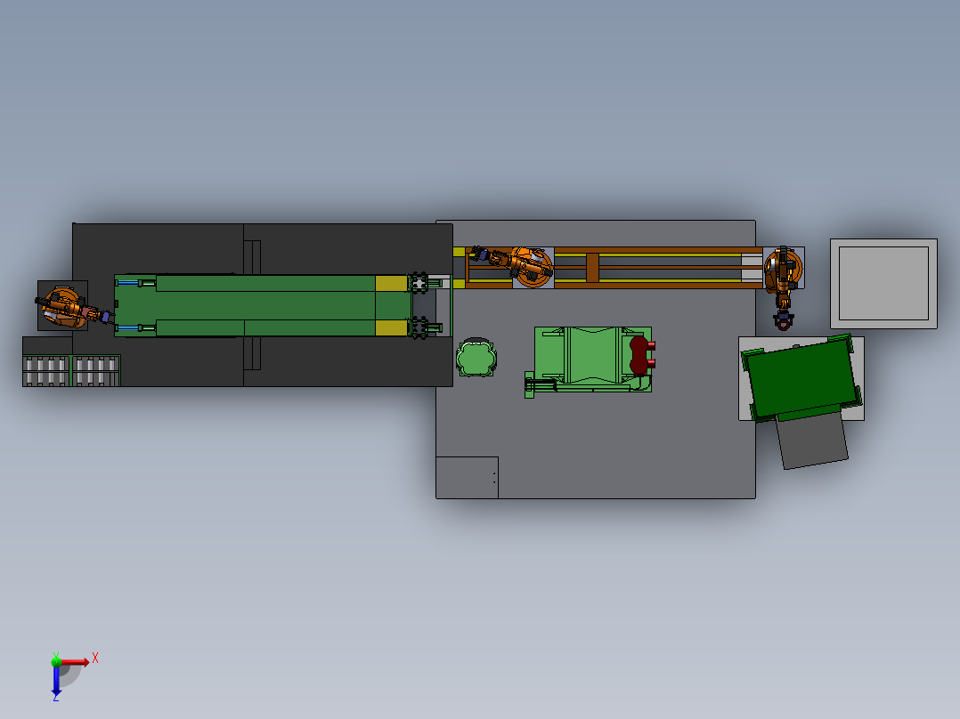The height and width of the screenshot is (719, 960).
Task: Select the brown crossbar on the robot rail
Action: [x=592, y=268]
